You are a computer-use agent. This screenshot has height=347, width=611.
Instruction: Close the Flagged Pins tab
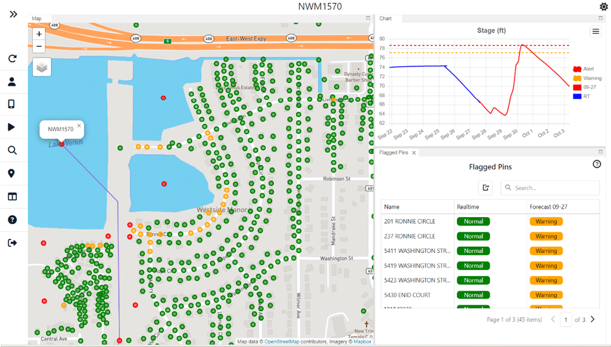point(414,153)
